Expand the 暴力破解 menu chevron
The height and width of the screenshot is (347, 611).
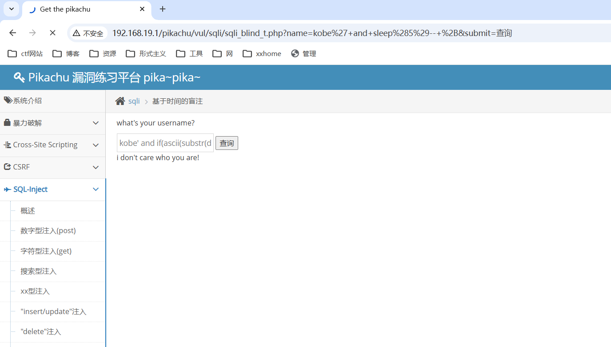coord(96,123)
